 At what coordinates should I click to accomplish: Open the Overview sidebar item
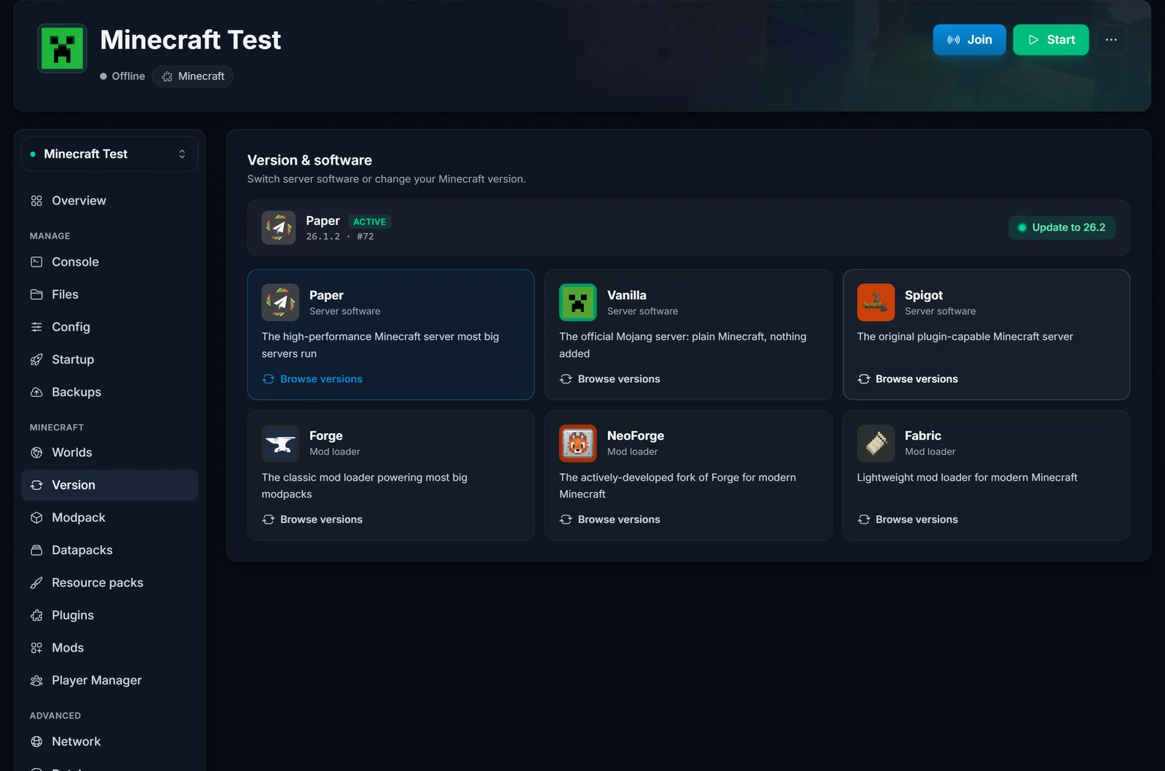[109, 201]
